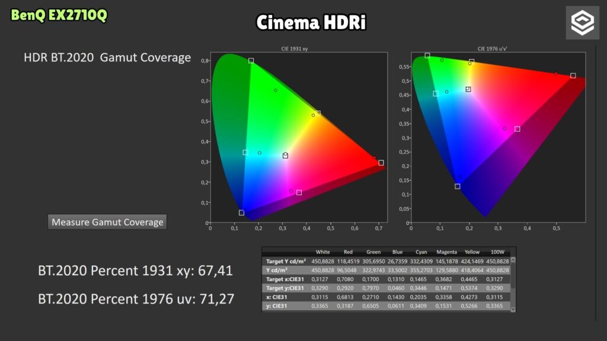Viewport: 607px width, 341px height.
Task: Click the Green measured x cell 0,2710
Action: coord(370,297)
